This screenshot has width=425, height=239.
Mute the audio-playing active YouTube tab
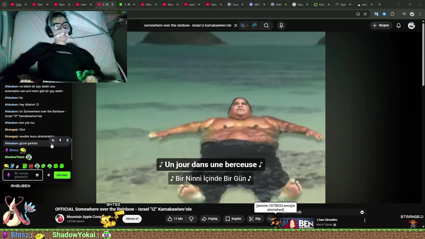[x=107, y=5]
